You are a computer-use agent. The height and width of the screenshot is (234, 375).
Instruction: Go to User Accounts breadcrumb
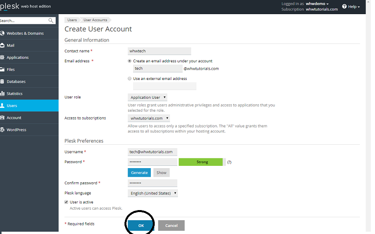click(95, 20)
